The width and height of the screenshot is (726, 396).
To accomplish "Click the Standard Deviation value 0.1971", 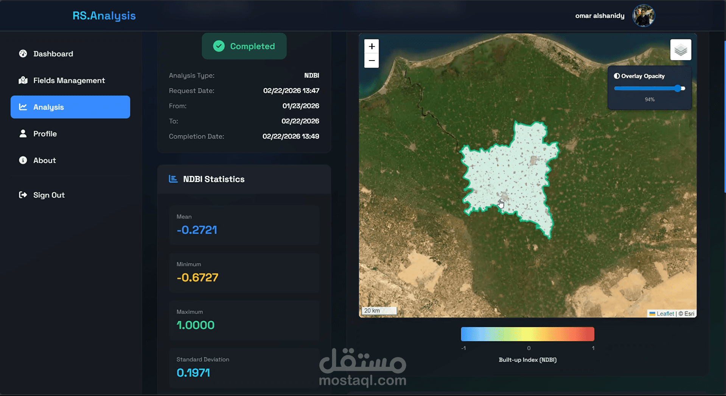I will (193, 373).
